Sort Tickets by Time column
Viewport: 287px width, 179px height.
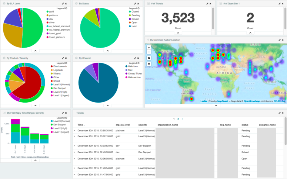pos(81,125)
